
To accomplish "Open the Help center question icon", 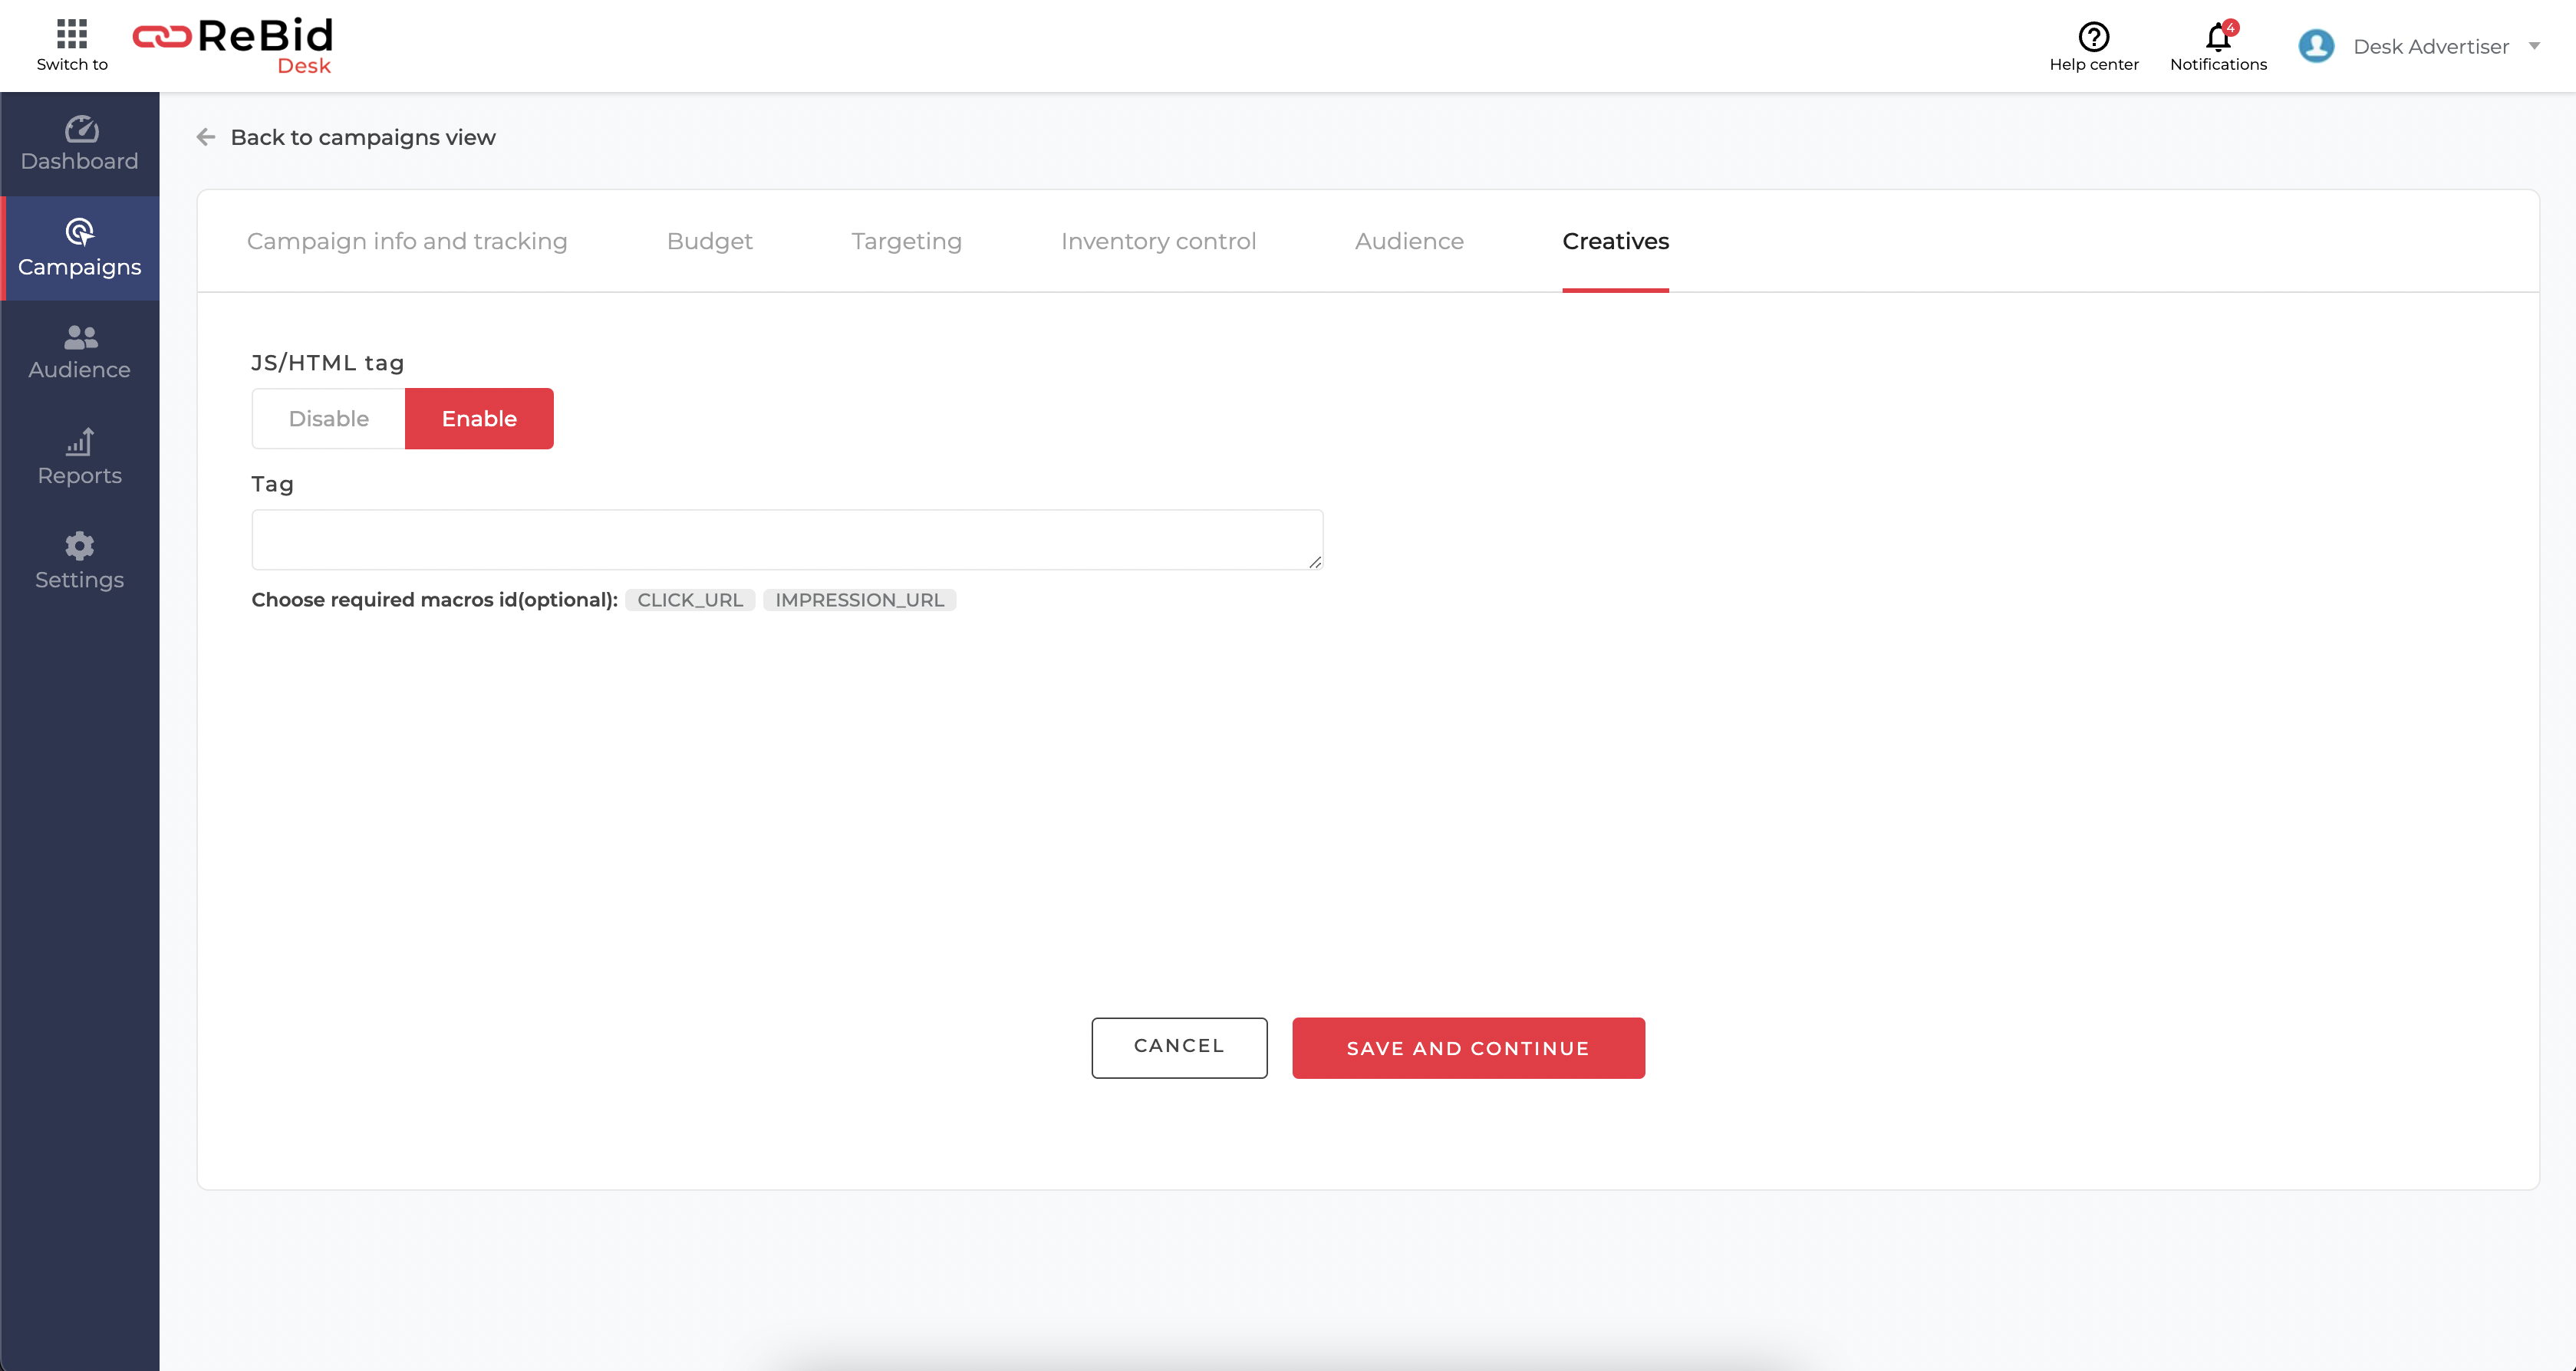I will coord(2093,37).
